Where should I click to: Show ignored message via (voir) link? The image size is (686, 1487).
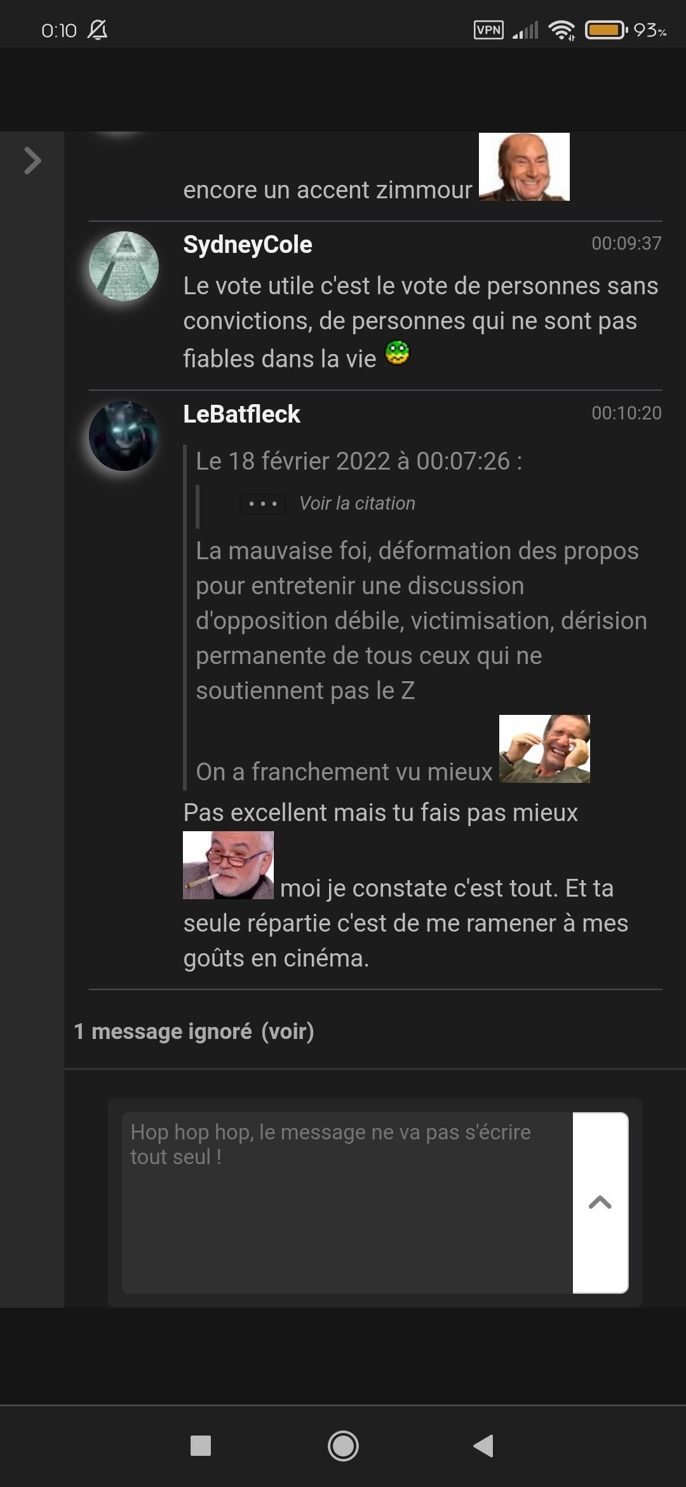pyautogui.click(x=288, y=1031)
